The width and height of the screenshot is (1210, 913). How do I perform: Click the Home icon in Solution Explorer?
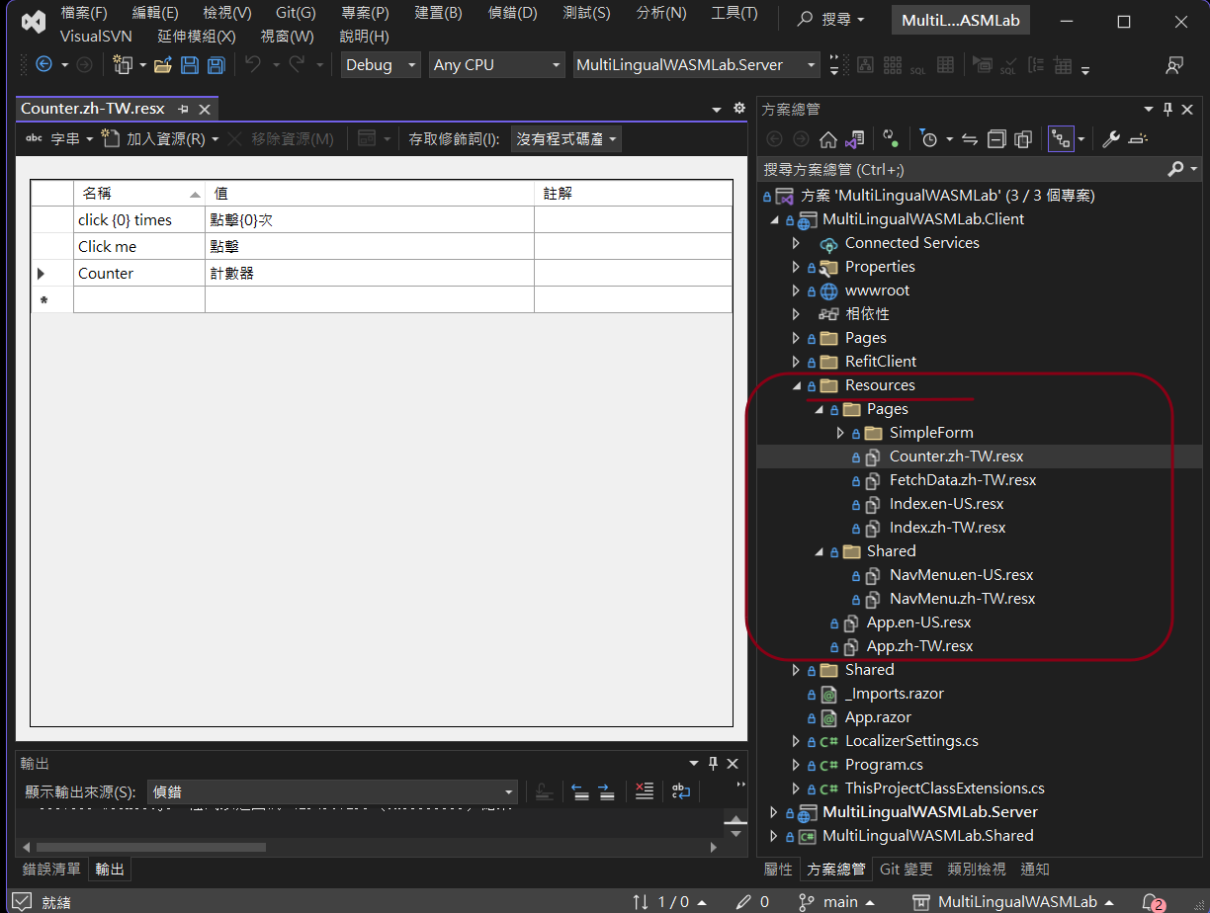(828, 139)
